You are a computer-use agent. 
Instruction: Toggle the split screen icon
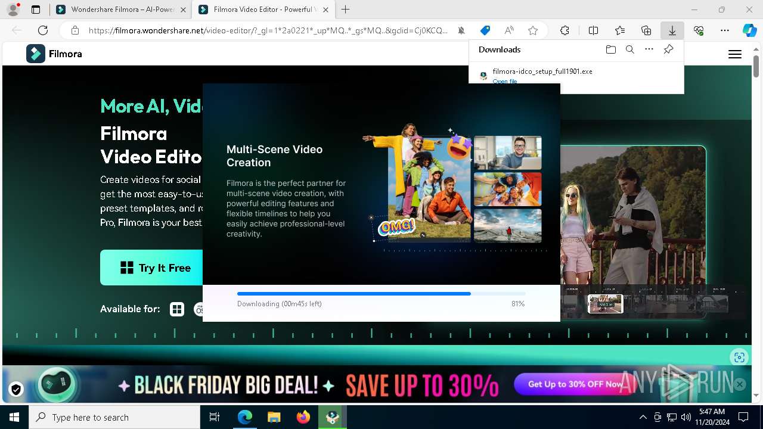(593, 30)
